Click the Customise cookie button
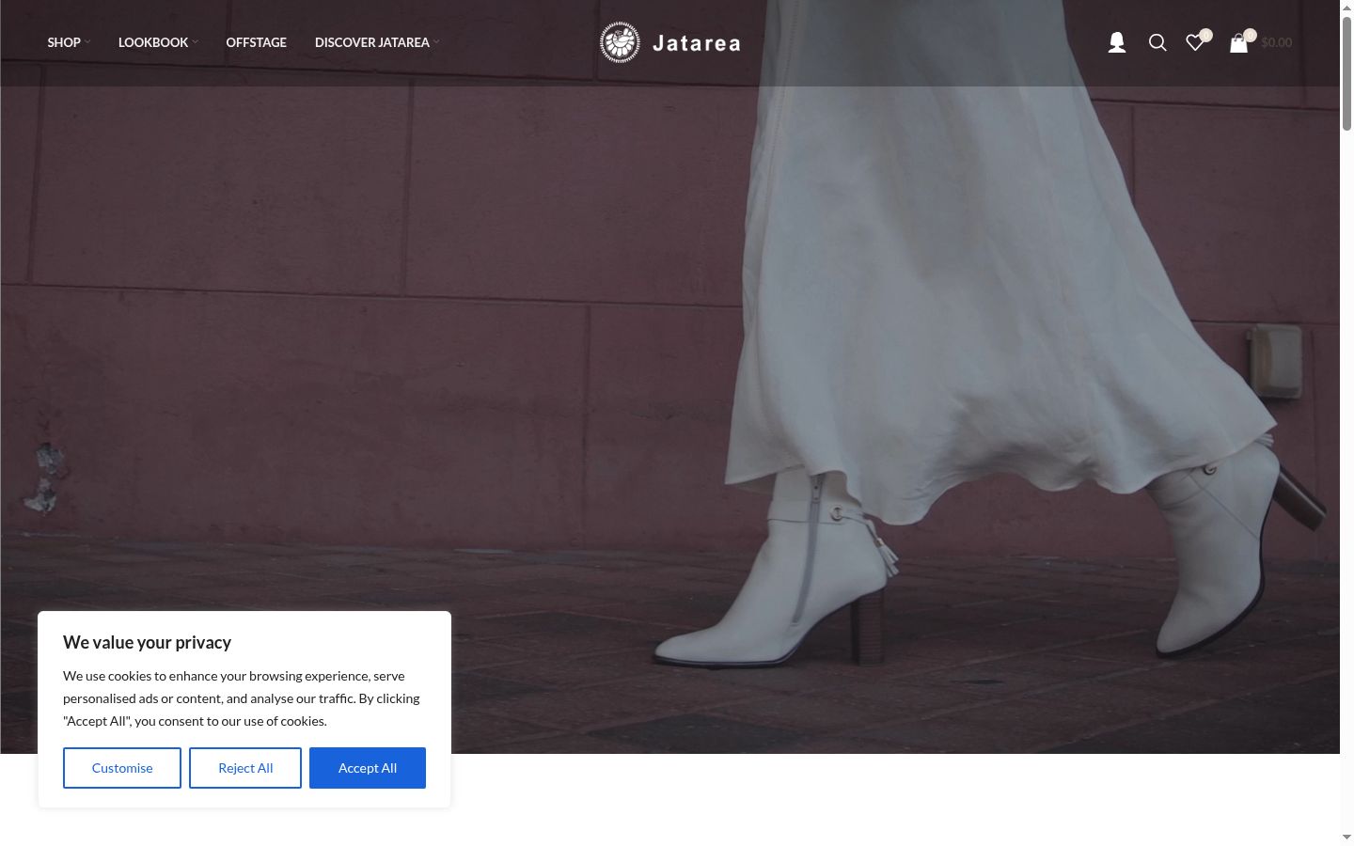Image resolution: width=1354 pixels, height=846 pixels. point(122,768)
